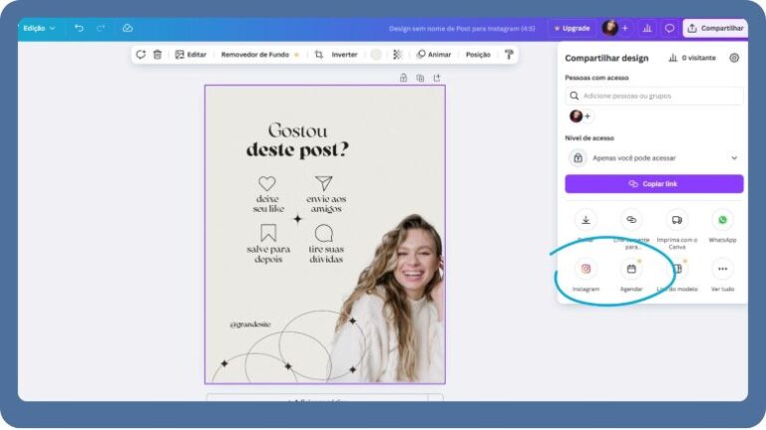Click the Compartilhar button
The image size is (766, 430).
715,28
